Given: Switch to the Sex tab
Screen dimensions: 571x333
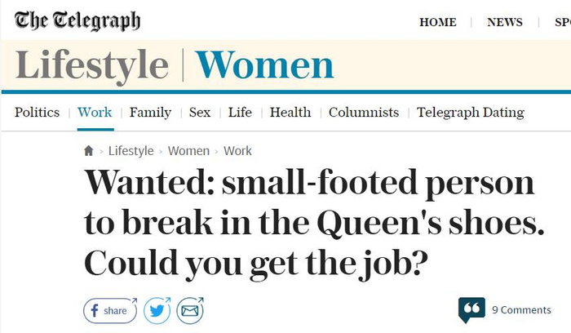Looking at the screenshot, I should (200, 113).
